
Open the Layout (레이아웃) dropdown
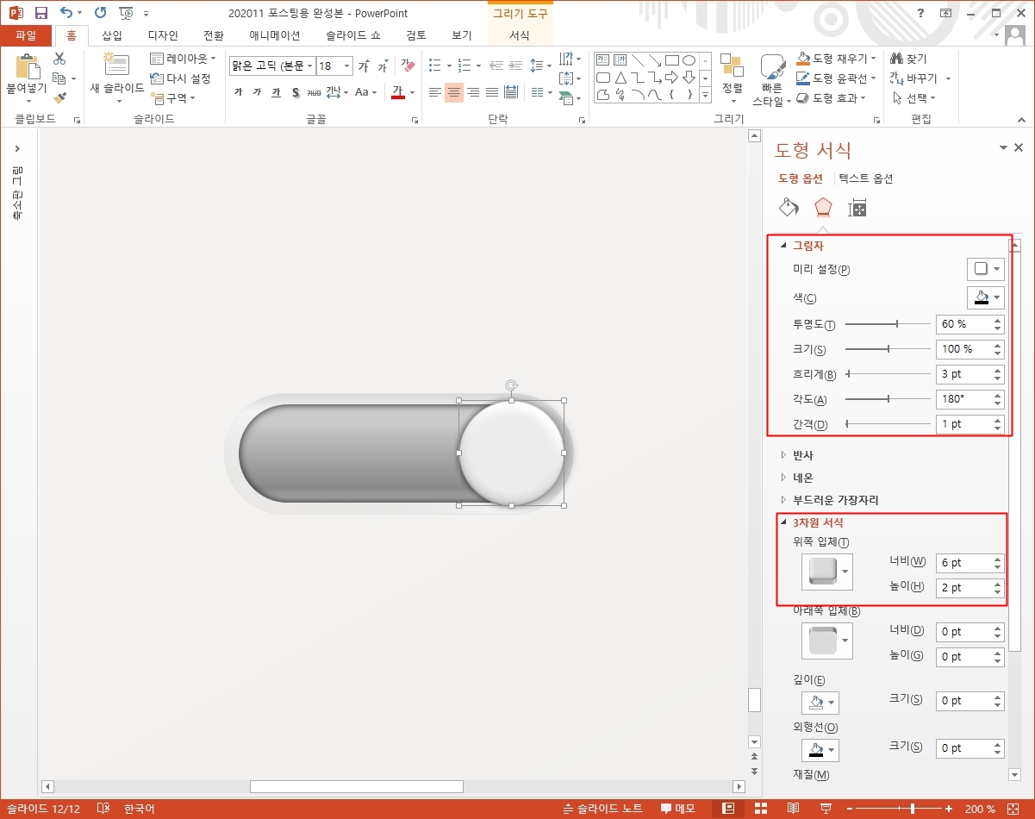183,59
